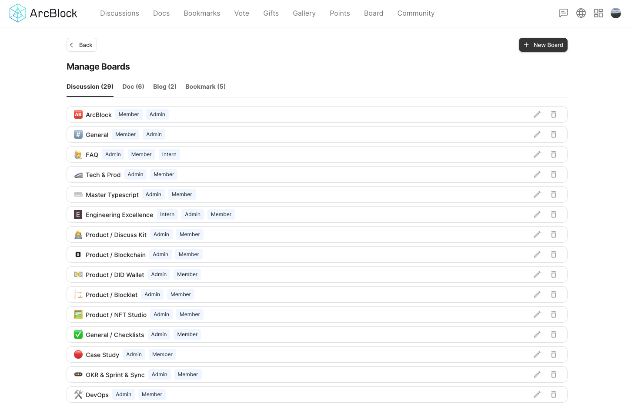Navigate to Community in top navigation
The width and height of the screenshot is (635, 404).
coord(416,13)
